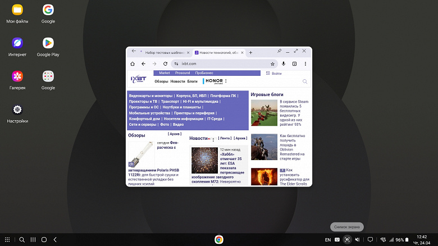438x246 pixels.
Task: Click Chrome home button
Action: [133, 63]
